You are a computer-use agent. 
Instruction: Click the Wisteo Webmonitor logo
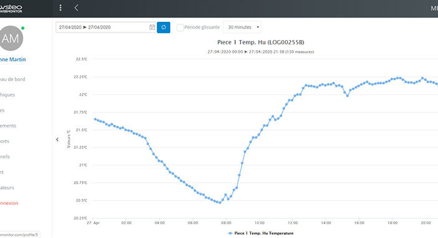pyautogui.click(x=11, y=8)
